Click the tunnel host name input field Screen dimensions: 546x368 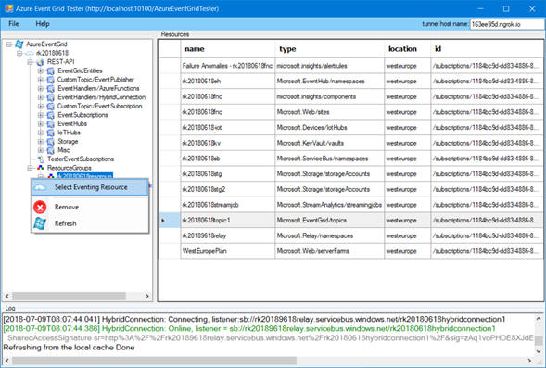click(507, 24)
